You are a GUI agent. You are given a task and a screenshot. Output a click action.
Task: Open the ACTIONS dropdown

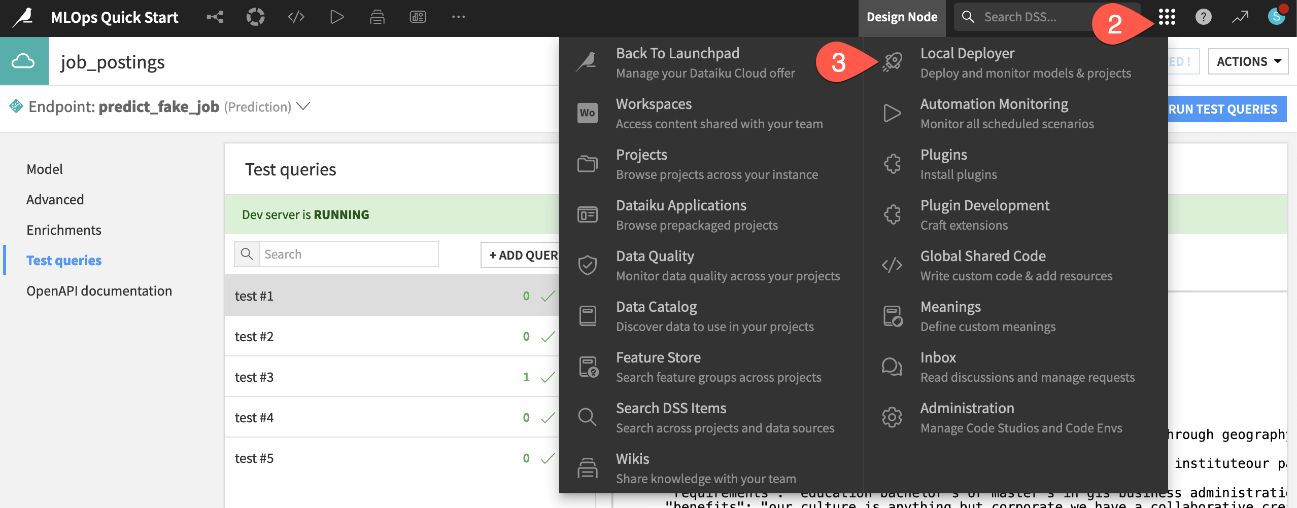click(x=1248, y=61)
